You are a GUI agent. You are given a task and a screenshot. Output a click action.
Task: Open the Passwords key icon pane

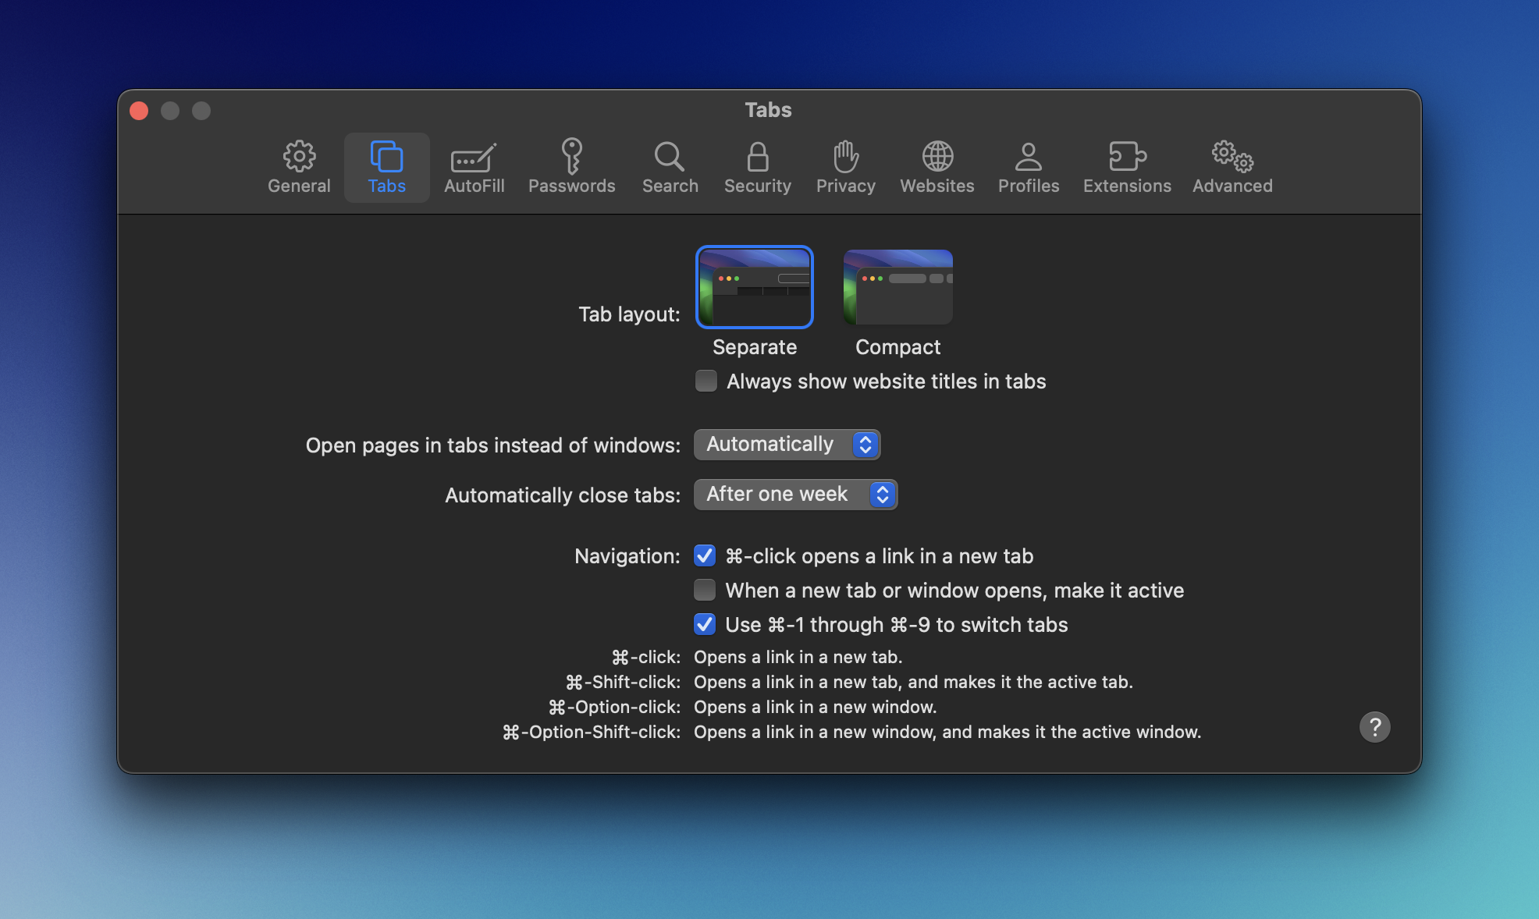[571, 167]
